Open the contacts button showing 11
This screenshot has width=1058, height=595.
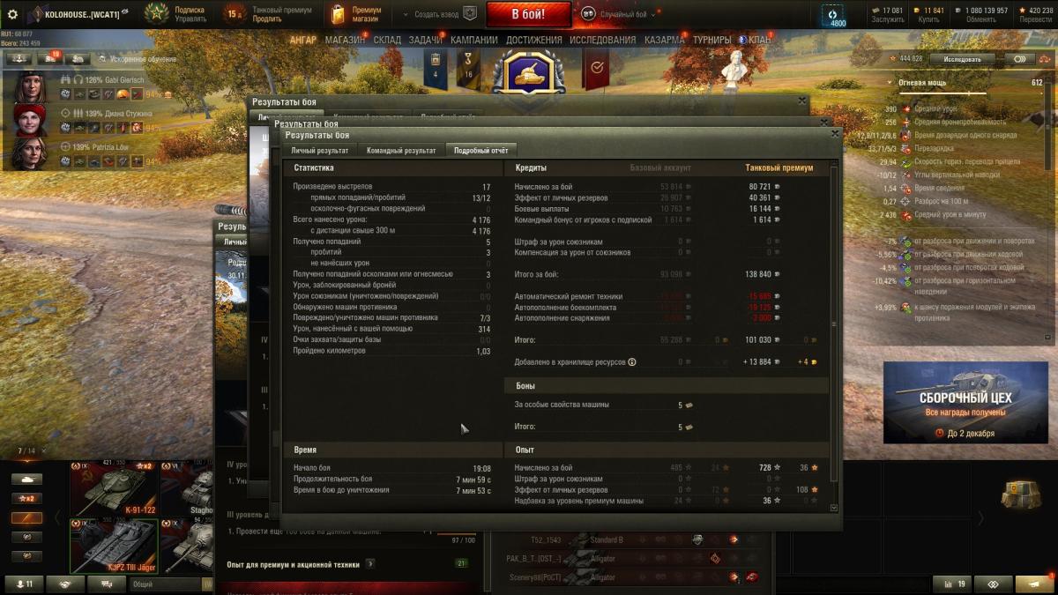coord(24,584)
